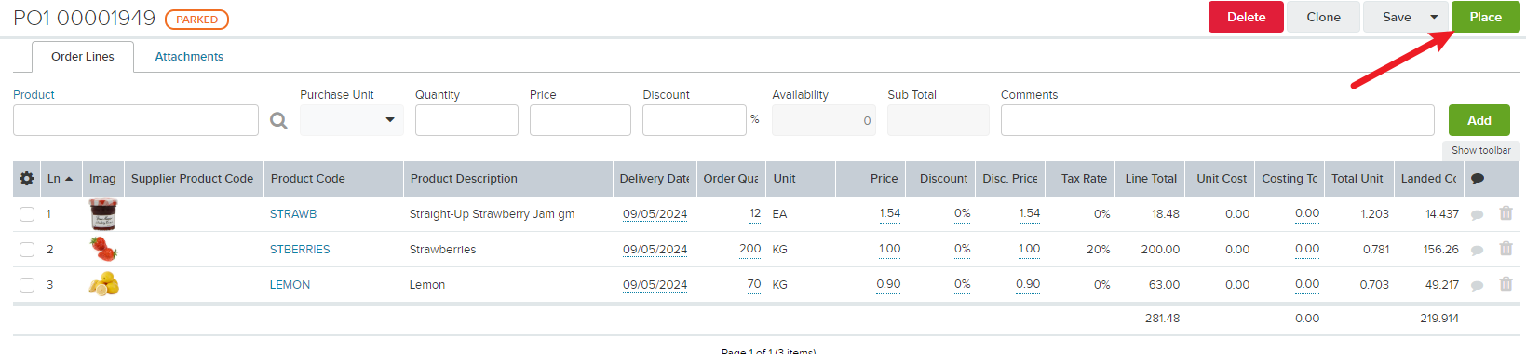This screenshot has width=1526, height=354.
Task: Switch to the Attachments tab
Action: click(189, 57)
